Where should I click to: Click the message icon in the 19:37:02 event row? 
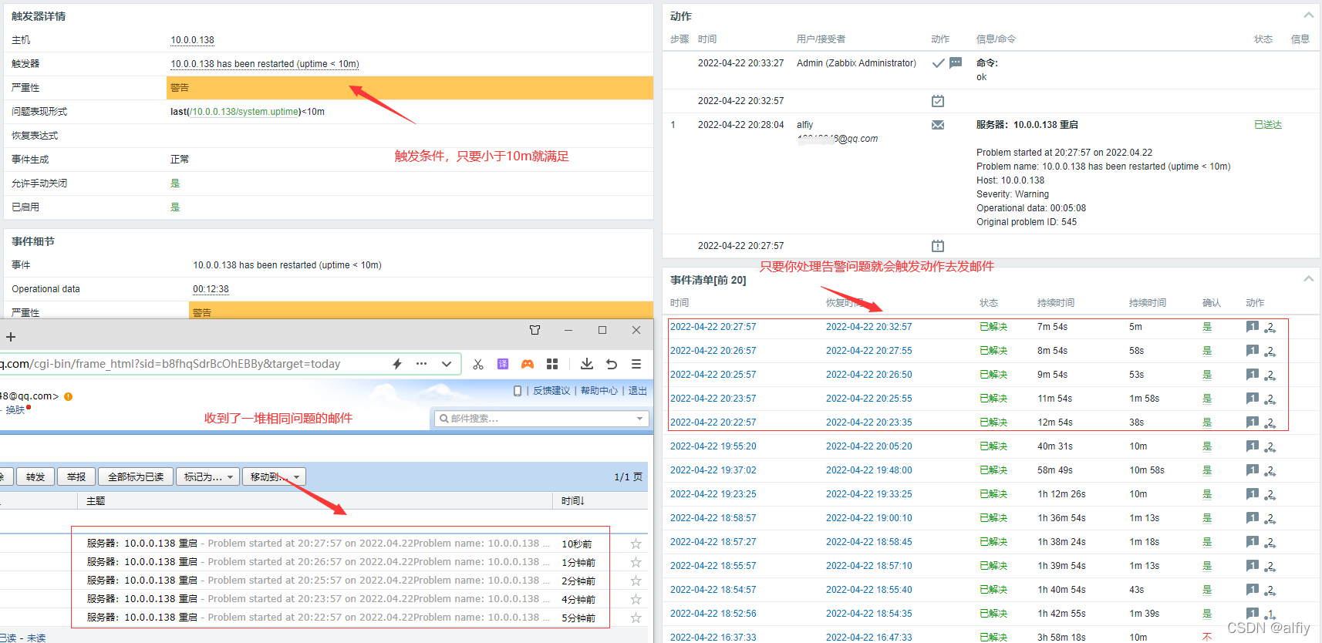[x=1252, y=470]
